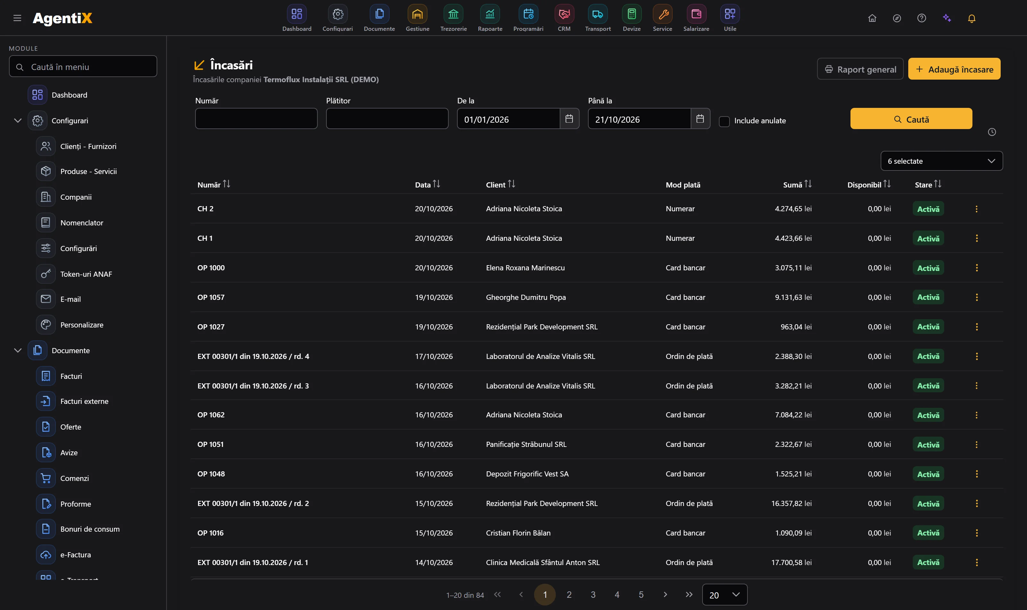Viewport: 1027px width, 610px height.
Task: Click Raport general button
Action: 860,69
